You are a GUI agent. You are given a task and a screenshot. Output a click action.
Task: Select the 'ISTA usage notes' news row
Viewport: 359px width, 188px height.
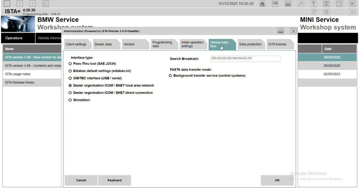pyautogui.click(x=32, y=74)
